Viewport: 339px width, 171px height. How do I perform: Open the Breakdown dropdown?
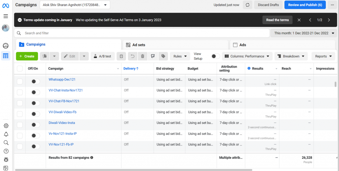coord(291,56)
